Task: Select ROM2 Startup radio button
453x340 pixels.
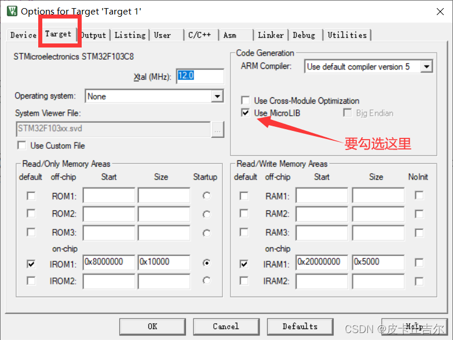Action: point(206,214)
